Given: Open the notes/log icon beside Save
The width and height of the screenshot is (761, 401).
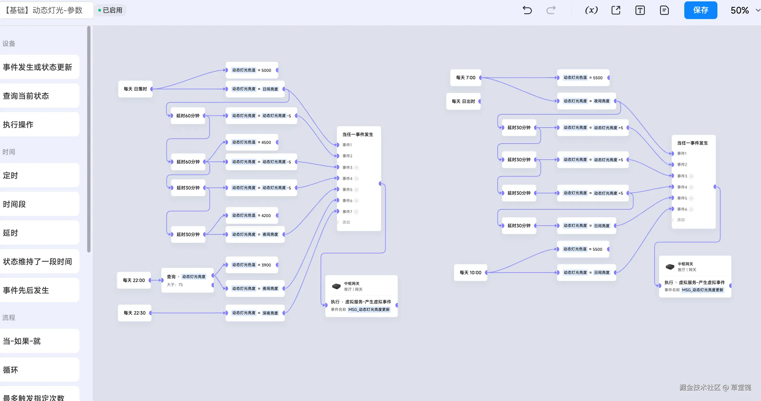Looking at the screenshot, I should 664,10.
